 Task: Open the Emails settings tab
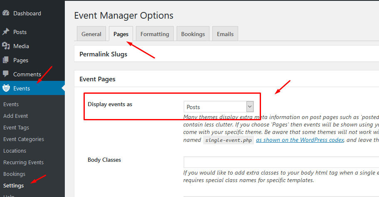pyautogui.click(x=225, y=34)
